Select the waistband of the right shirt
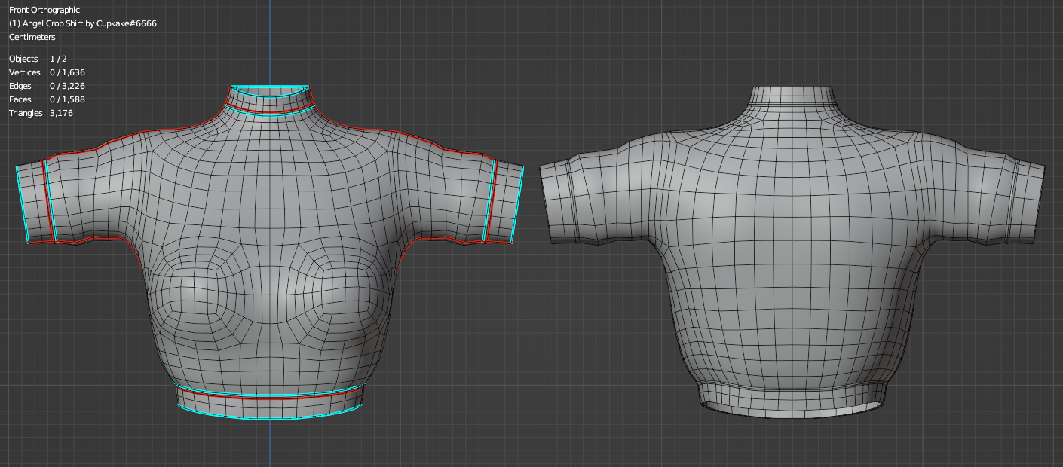1063x467 pixels. pyautogui.click(x=792, y=399)
